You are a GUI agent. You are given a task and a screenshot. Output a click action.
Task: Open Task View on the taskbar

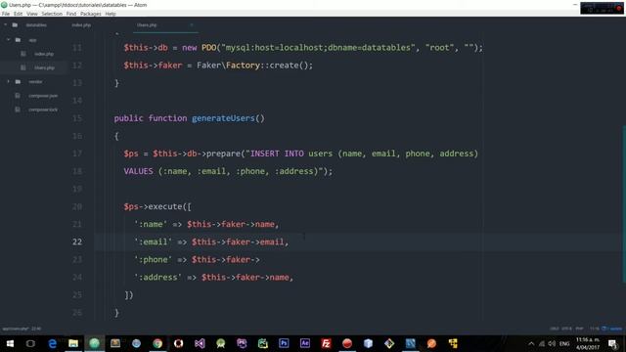[30, 343]
